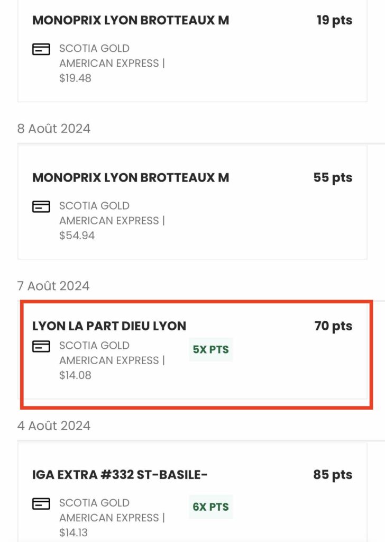Tap the $54.94 amount text
This screenshot has width=385, height=542.
click(x=77, y=236)
